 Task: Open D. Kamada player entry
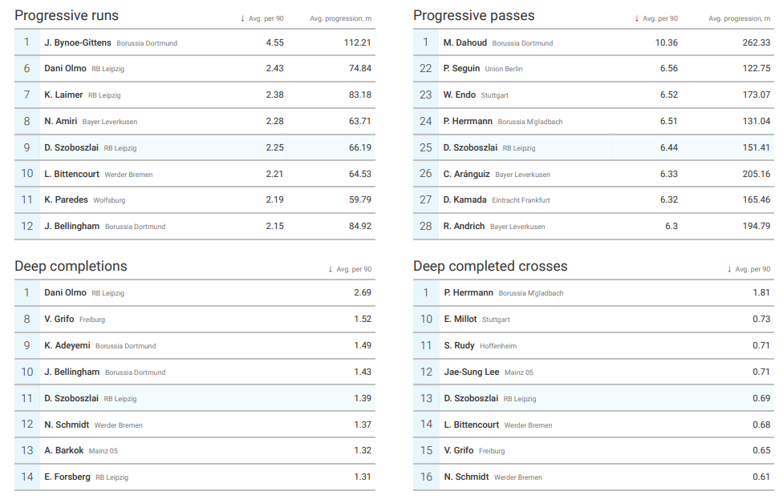coord(465,199)
